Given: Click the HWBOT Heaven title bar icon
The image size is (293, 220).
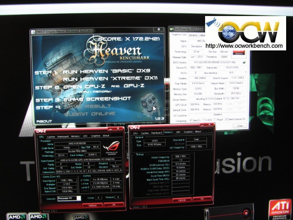Looking at the screenshot, I should (33, 32).
